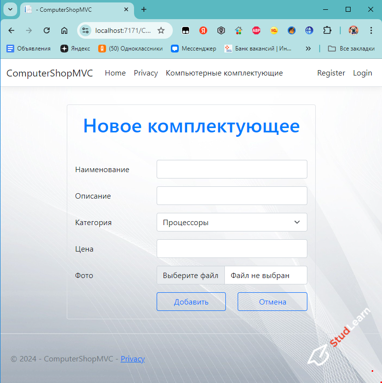Click the Отмена button
Screen dimensions: 382x383
click(x=273, y=302)
